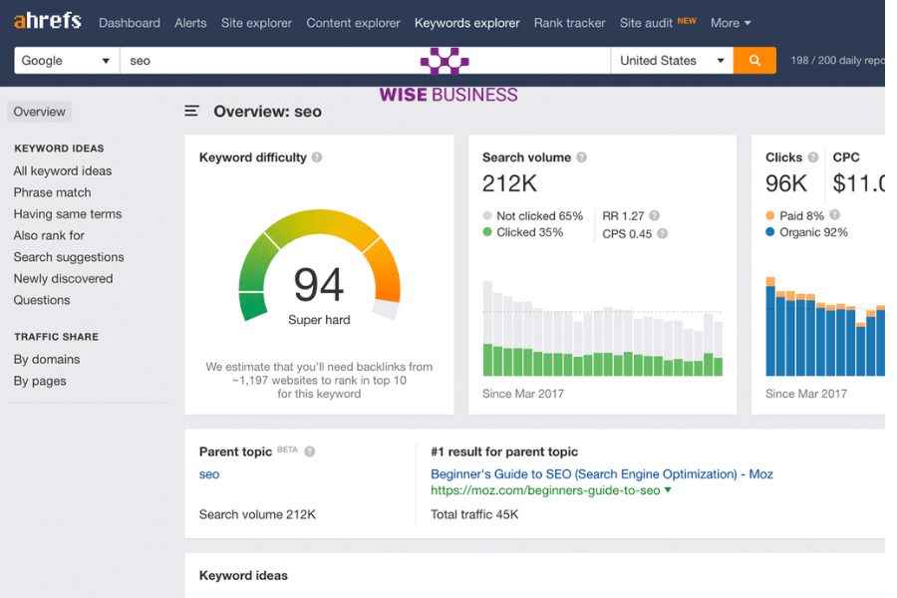This screenshot has height=598, width=897.
Task: Click the Search volume 212K parent topic text
Action: click(x=257, y=514)
